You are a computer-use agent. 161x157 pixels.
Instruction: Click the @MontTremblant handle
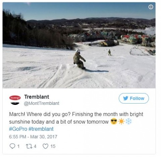click(x=42, y=103)
